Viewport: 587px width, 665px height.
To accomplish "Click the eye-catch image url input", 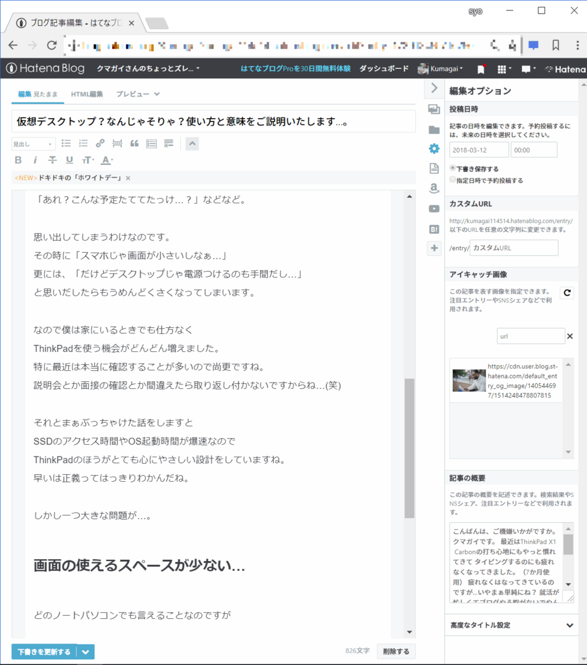I will coord(531,336).
